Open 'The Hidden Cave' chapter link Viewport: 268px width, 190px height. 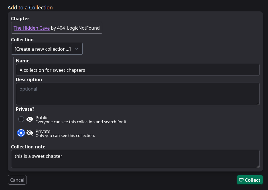point(32,28)
